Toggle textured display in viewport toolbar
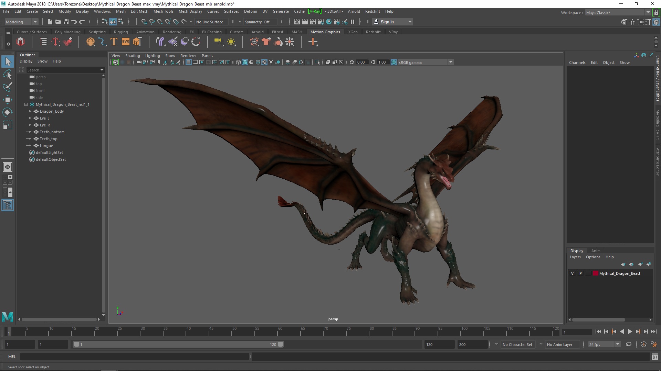The image size is (661, 371). 264,62
